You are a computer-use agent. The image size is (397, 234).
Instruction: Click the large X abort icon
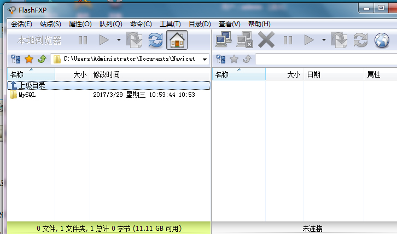(266, 39)
